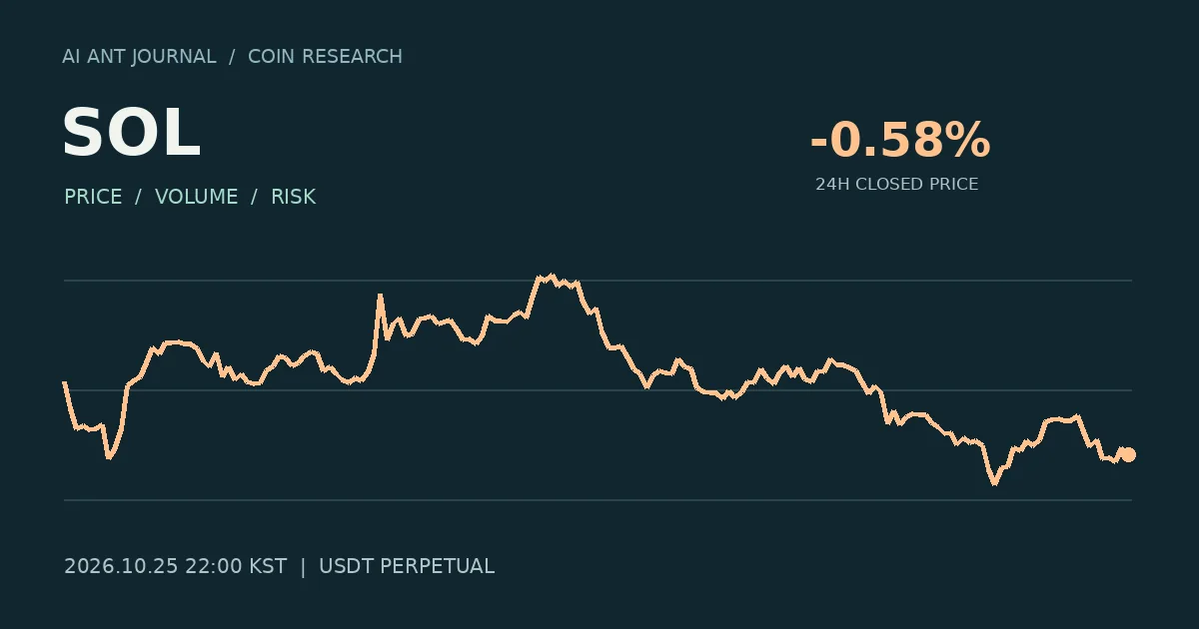Select the PRICE tab label
1199x629 pixels.
(x=93, y=197)
